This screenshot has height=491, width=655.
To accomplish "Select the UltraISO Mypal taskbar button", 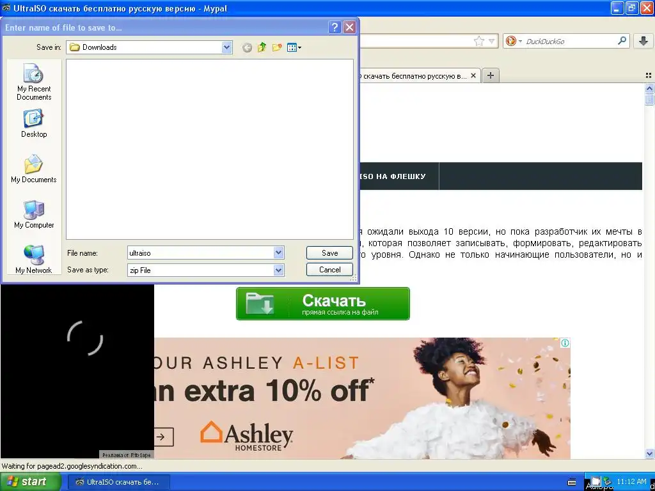I will [118, 482].
